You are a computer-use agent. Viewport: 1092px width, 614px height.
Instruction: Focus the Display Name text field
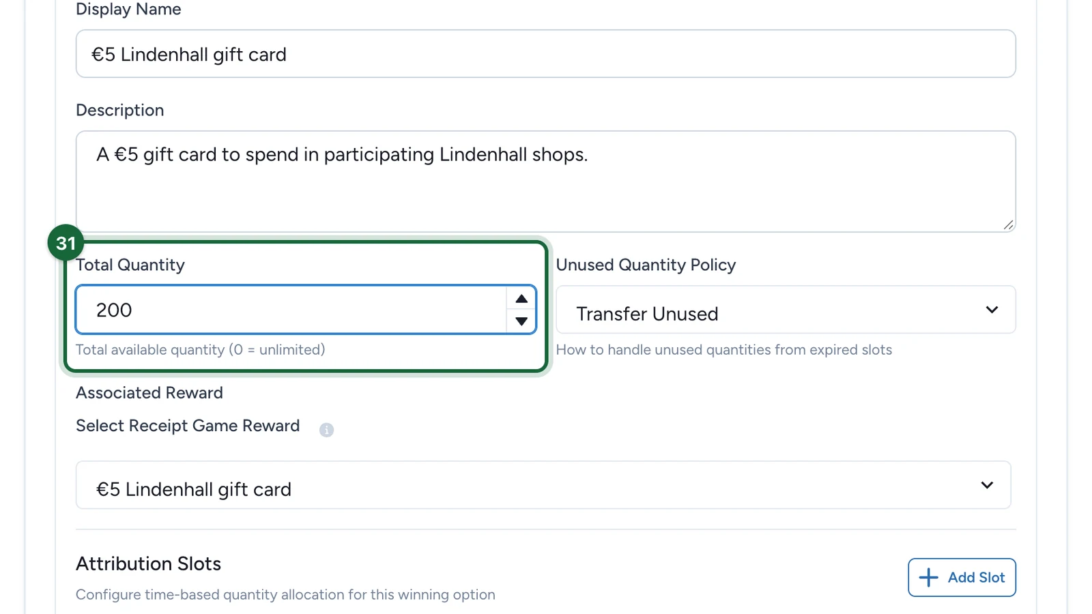(545, 54)
